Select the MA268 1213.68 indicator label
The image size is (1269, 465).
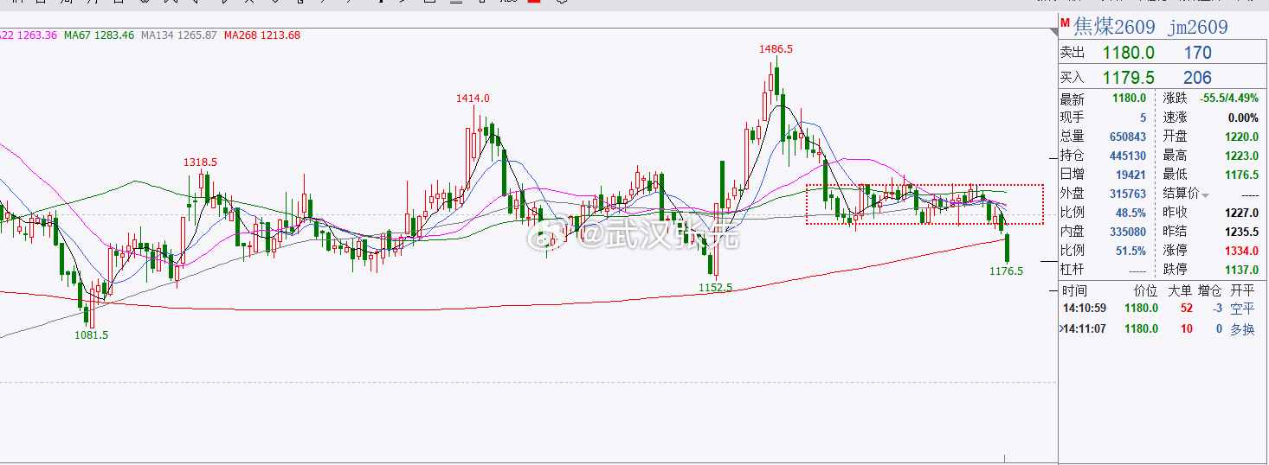point(262,35)
